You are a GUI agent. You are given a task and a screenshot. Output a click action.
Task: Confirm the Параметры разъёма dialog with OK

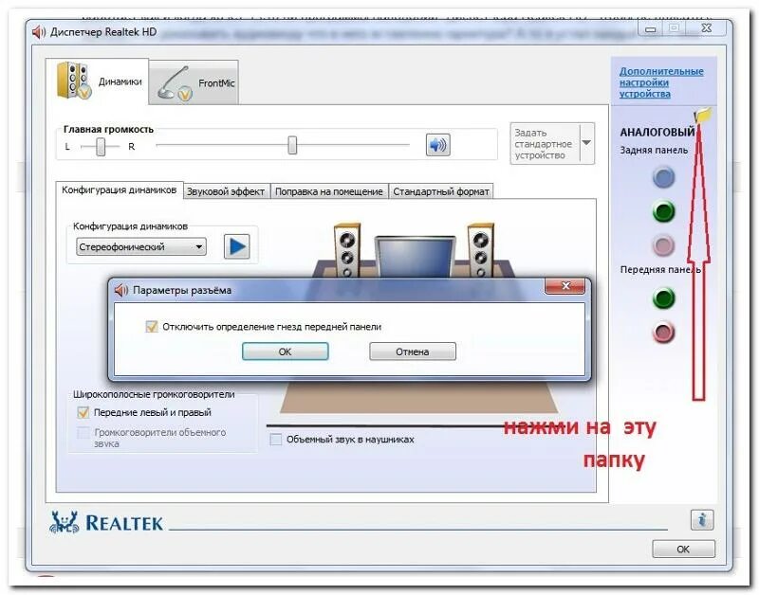pyautogui.click(x=286, y=352)
